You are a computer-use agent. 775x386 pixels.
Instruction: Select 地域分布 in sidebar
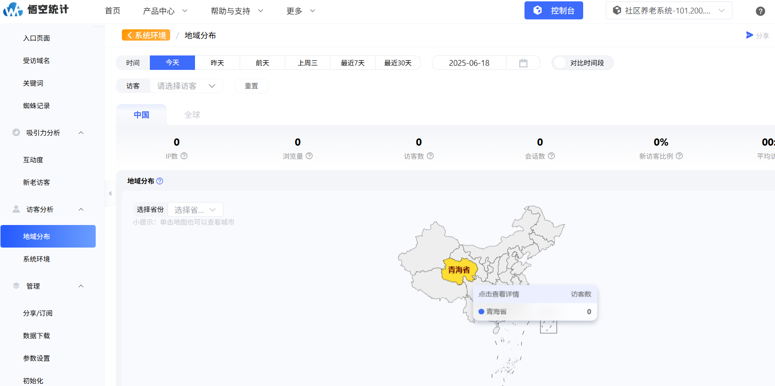pyautogui.click(x=48, y=236)
